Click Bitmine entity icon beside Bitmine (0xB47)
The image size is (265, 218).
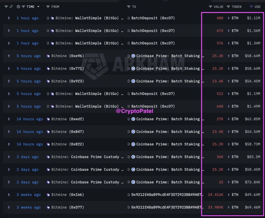coord(48,132)
